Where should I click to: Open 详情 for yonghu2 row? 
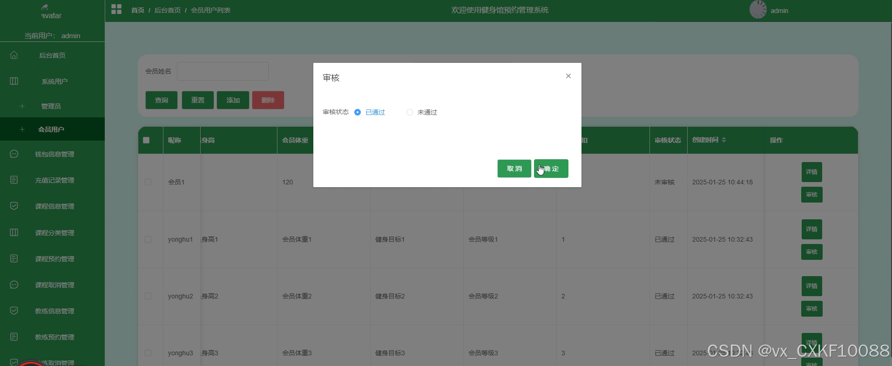(x=812, y=286)
